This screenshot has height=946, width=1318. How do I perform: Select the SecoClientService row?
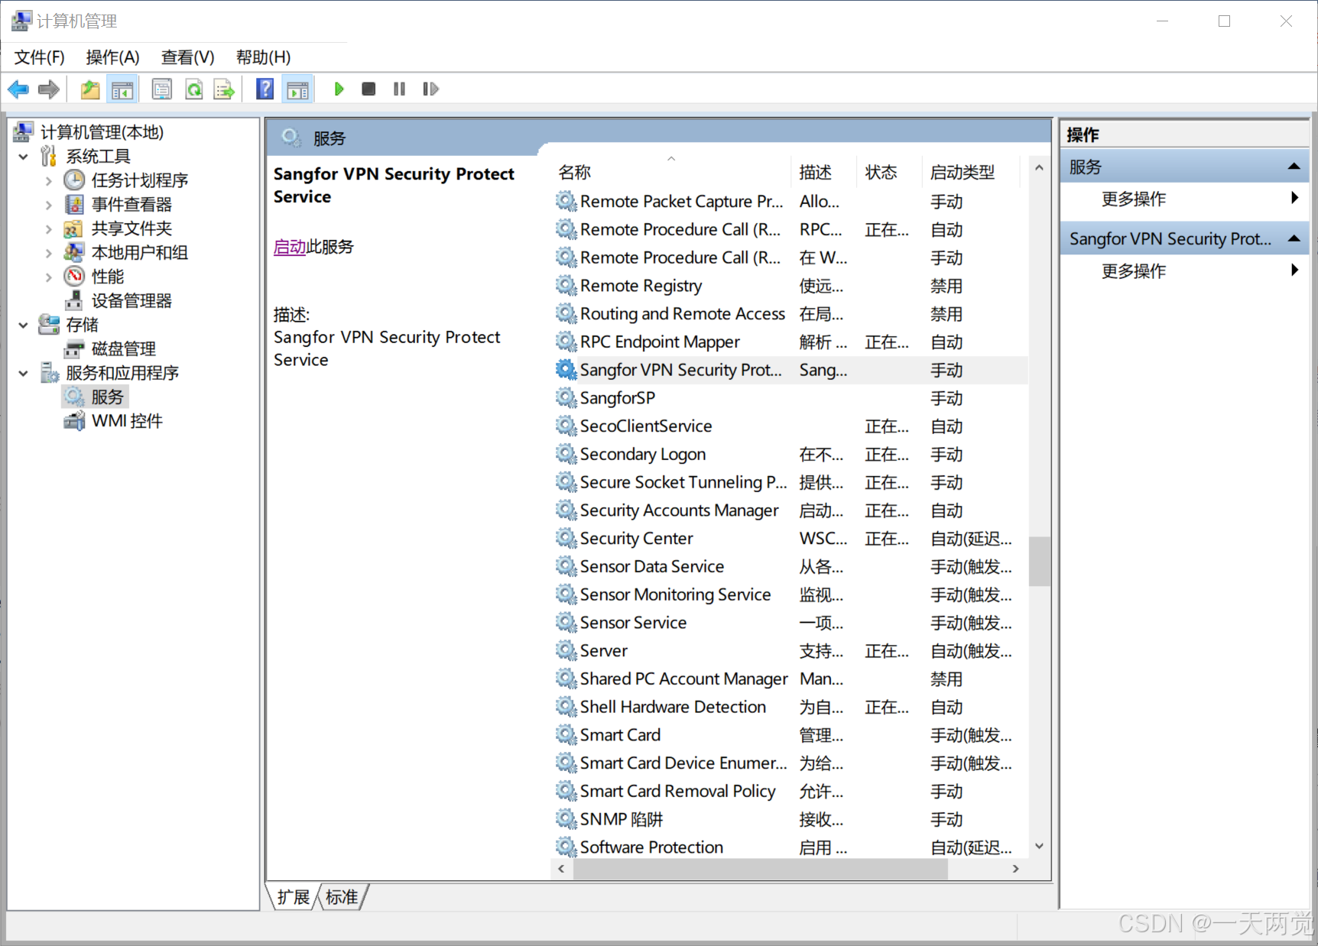click(x=790, y=426)
